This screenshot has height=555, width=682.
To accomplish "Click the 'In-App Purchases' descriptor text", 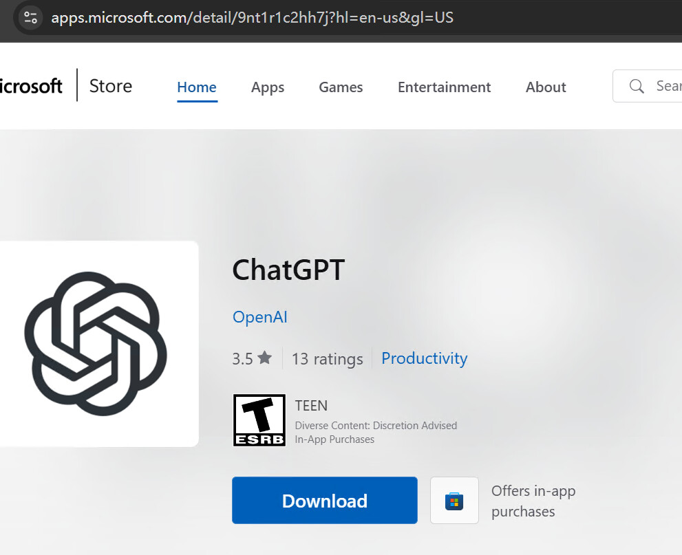I will pyautogui.click(x=334, y=439).
